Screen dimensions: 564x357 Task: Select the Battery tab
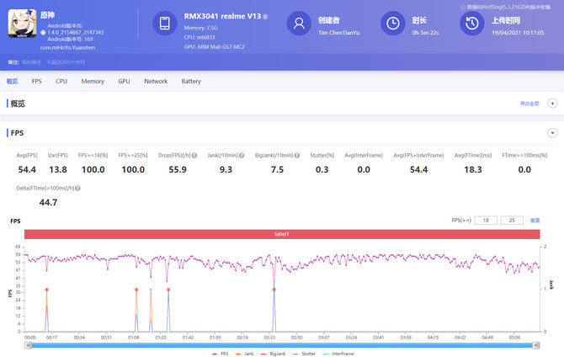[191, 82]
